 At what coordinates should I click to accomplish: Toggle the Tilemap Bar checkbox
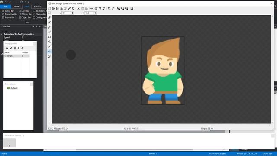[34, 14]
